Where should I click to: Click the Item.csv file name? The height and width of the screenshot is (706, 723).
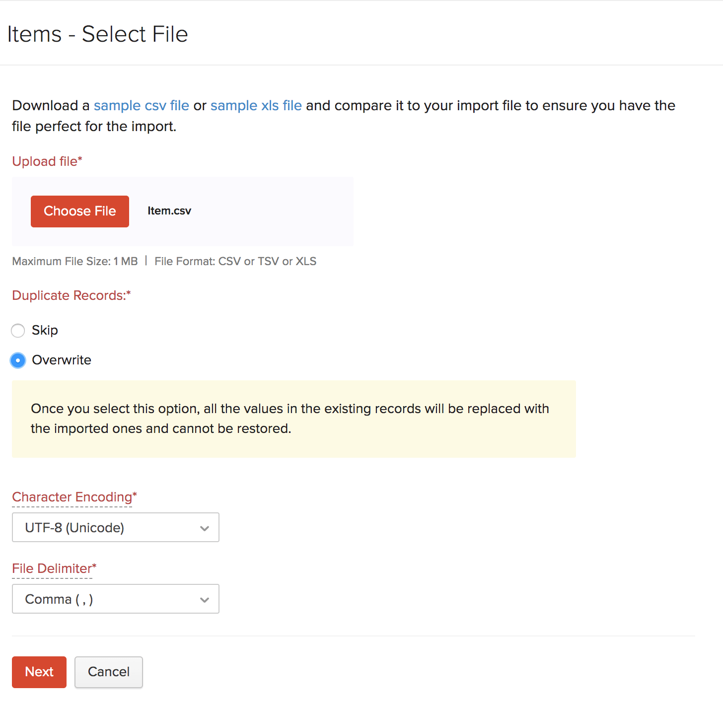169,211
